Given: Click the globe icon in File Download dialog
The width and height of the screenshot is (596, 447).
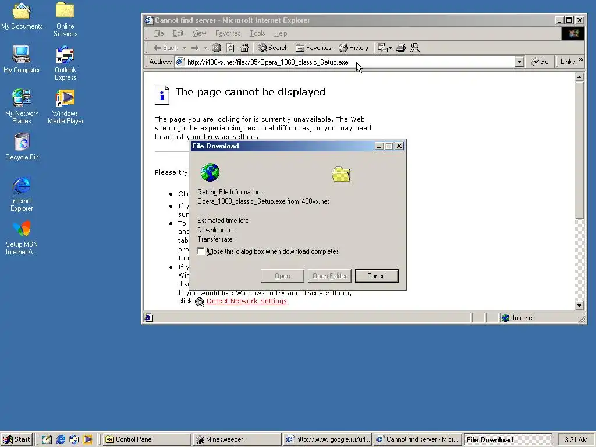Looking at the screenshot, I should (x=210, y=172).
